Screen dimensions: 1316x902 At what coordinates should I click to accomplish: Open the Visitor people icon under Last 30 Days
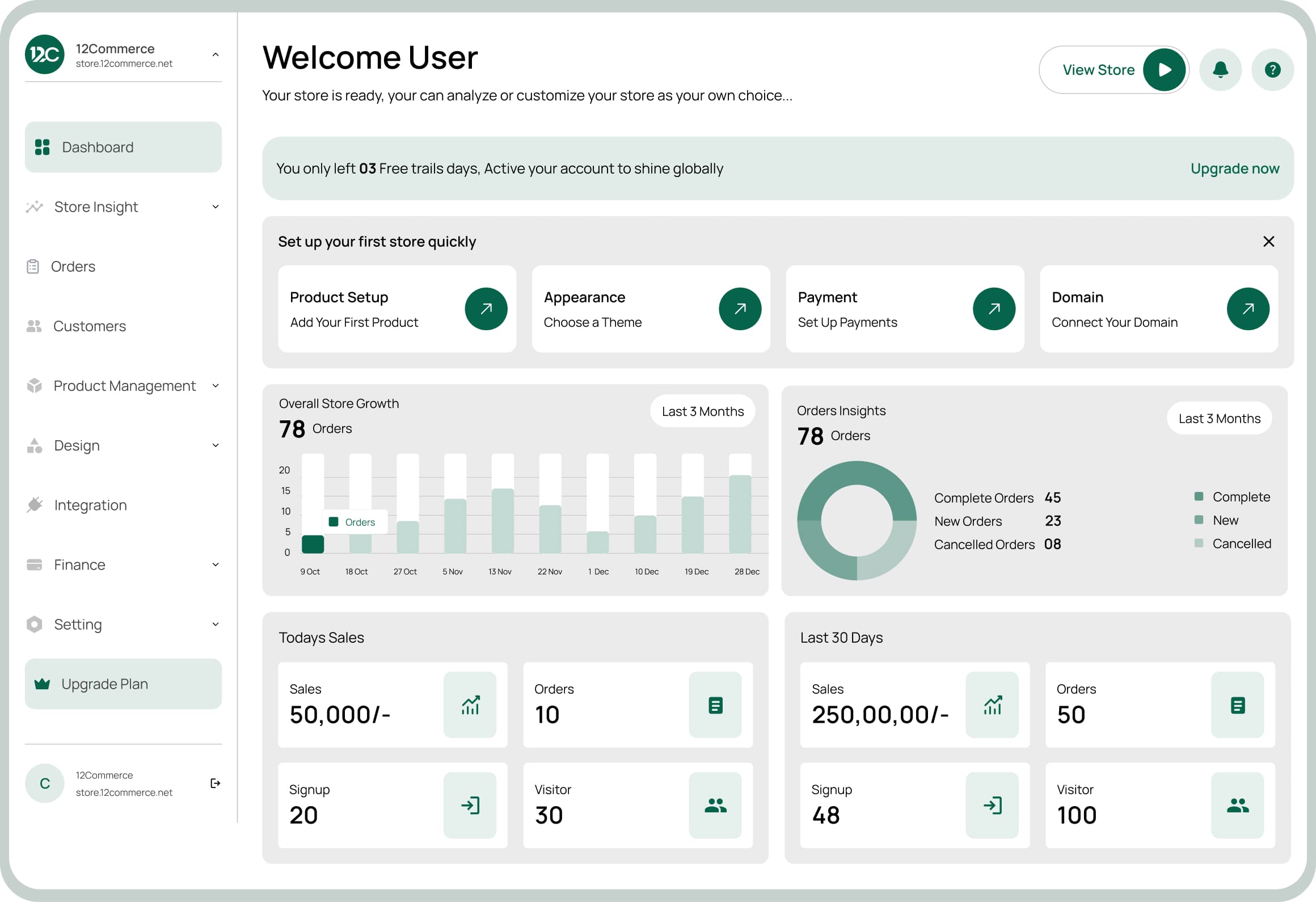pos(1238,806)
